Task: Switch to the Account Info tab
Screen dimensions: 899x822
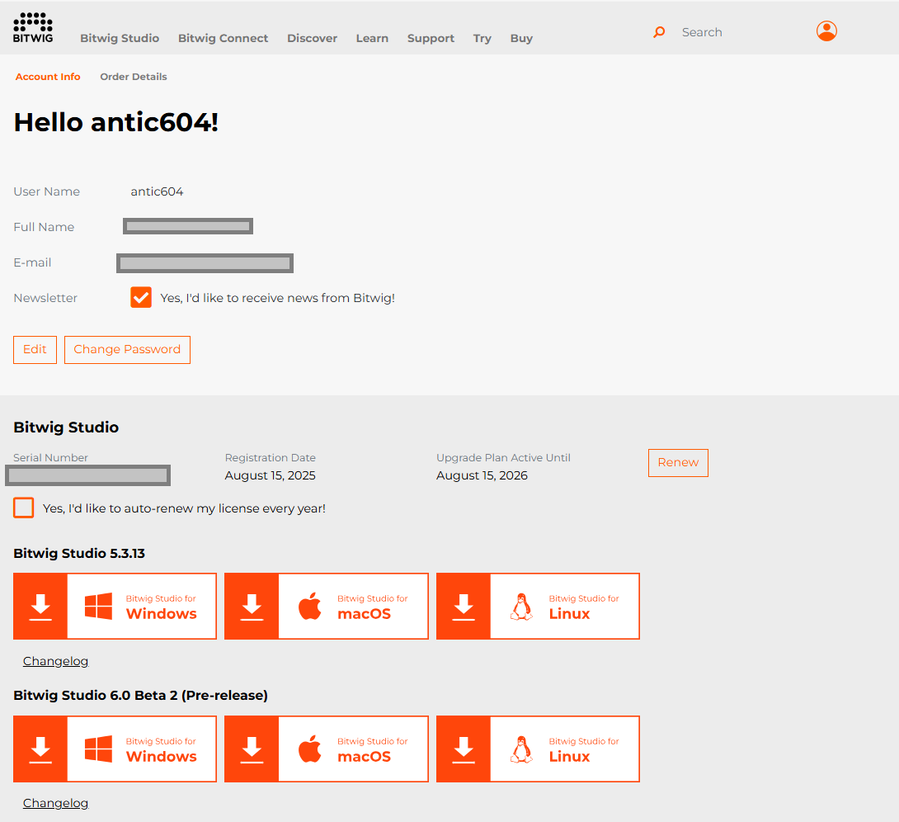Action: point(48,77)
